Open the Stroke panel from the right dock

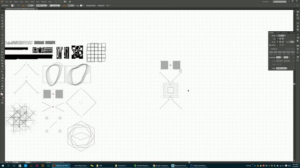(x=298, y=34)
